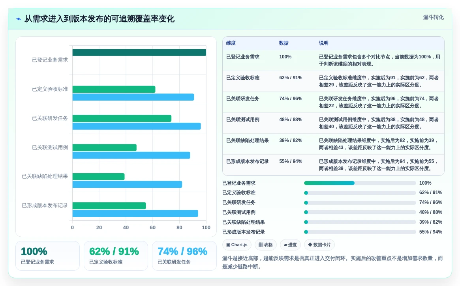
Task: Click the green 已关联研发任务 chart bar
Action: click(x=122, y=118)
